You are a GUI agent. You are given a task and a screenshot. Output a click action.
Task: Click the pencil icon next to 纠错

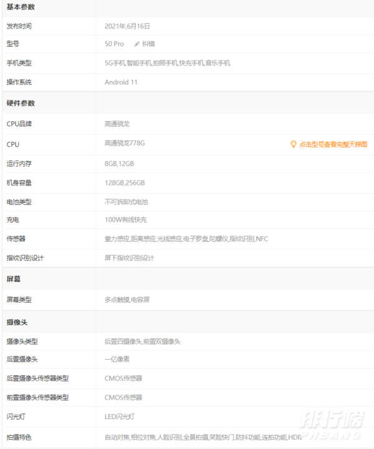[137, 44]
